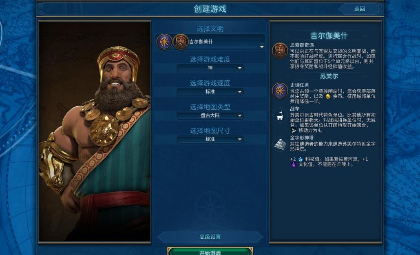Click Gilgamesh's small portrait in the civilization dropdown
This screenshot has height=255, width=420.
pos(181,42)
